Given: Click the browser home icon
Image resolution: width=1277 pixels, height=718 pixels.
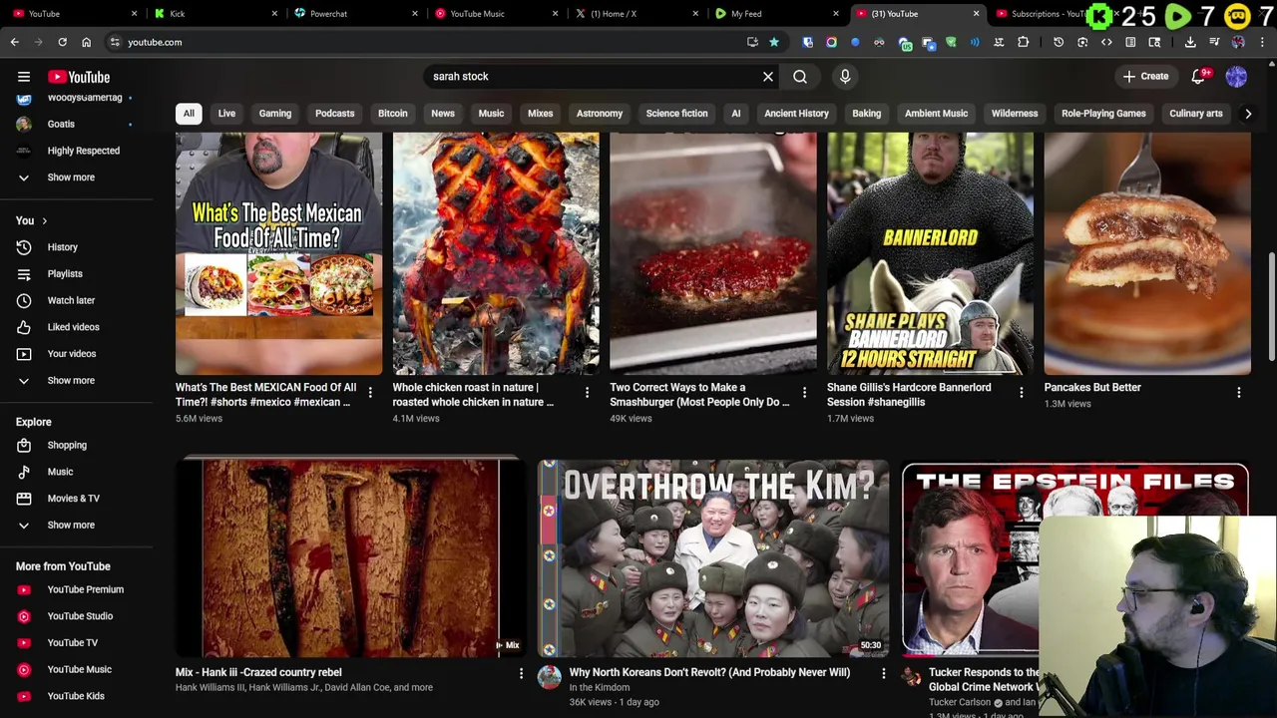Looking at the screenshot, I should [86, 42].
